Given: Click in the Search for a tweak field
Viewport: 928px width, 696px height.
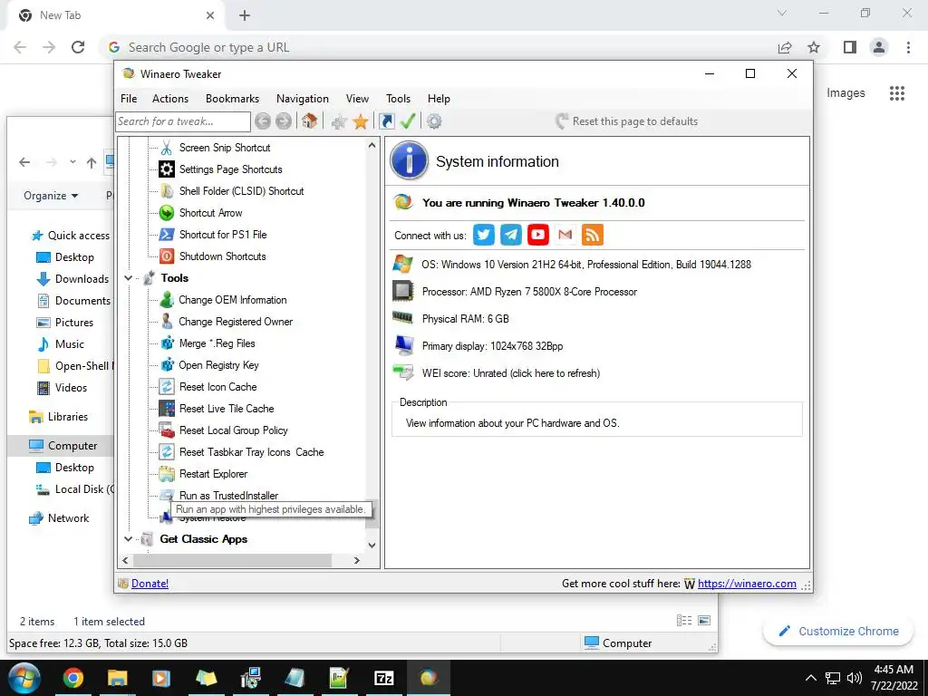Looking at the screenshot, I should coord(183,121).
